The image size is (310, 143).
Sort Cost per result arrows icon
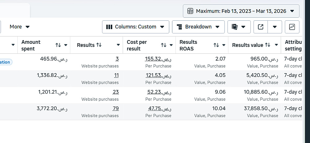coord(163,45)
